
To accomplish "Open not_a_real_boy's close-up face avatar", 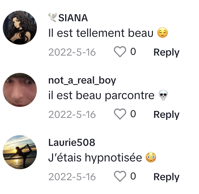I will (x=20, y=90).
